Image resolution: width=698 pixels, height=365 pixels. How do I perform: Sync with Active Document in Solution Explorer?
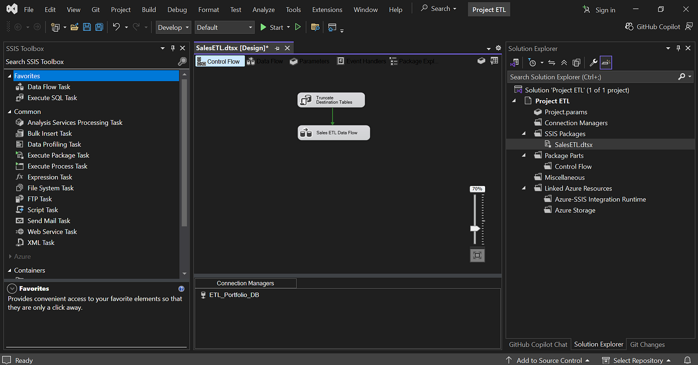point(551,62)
